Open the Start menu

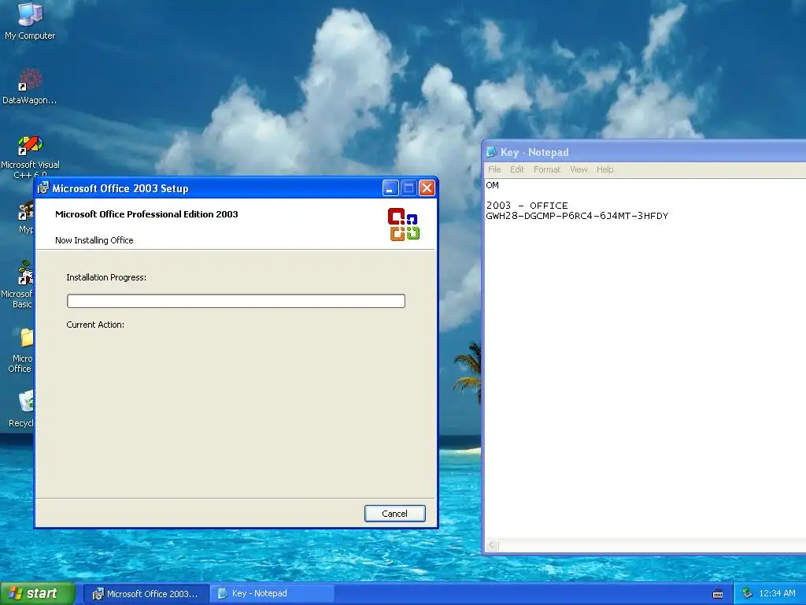(38, 593)
